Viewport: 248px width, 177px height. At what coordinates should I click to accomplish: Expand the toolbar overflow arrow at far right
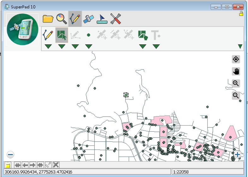click(x=240, y=46)
